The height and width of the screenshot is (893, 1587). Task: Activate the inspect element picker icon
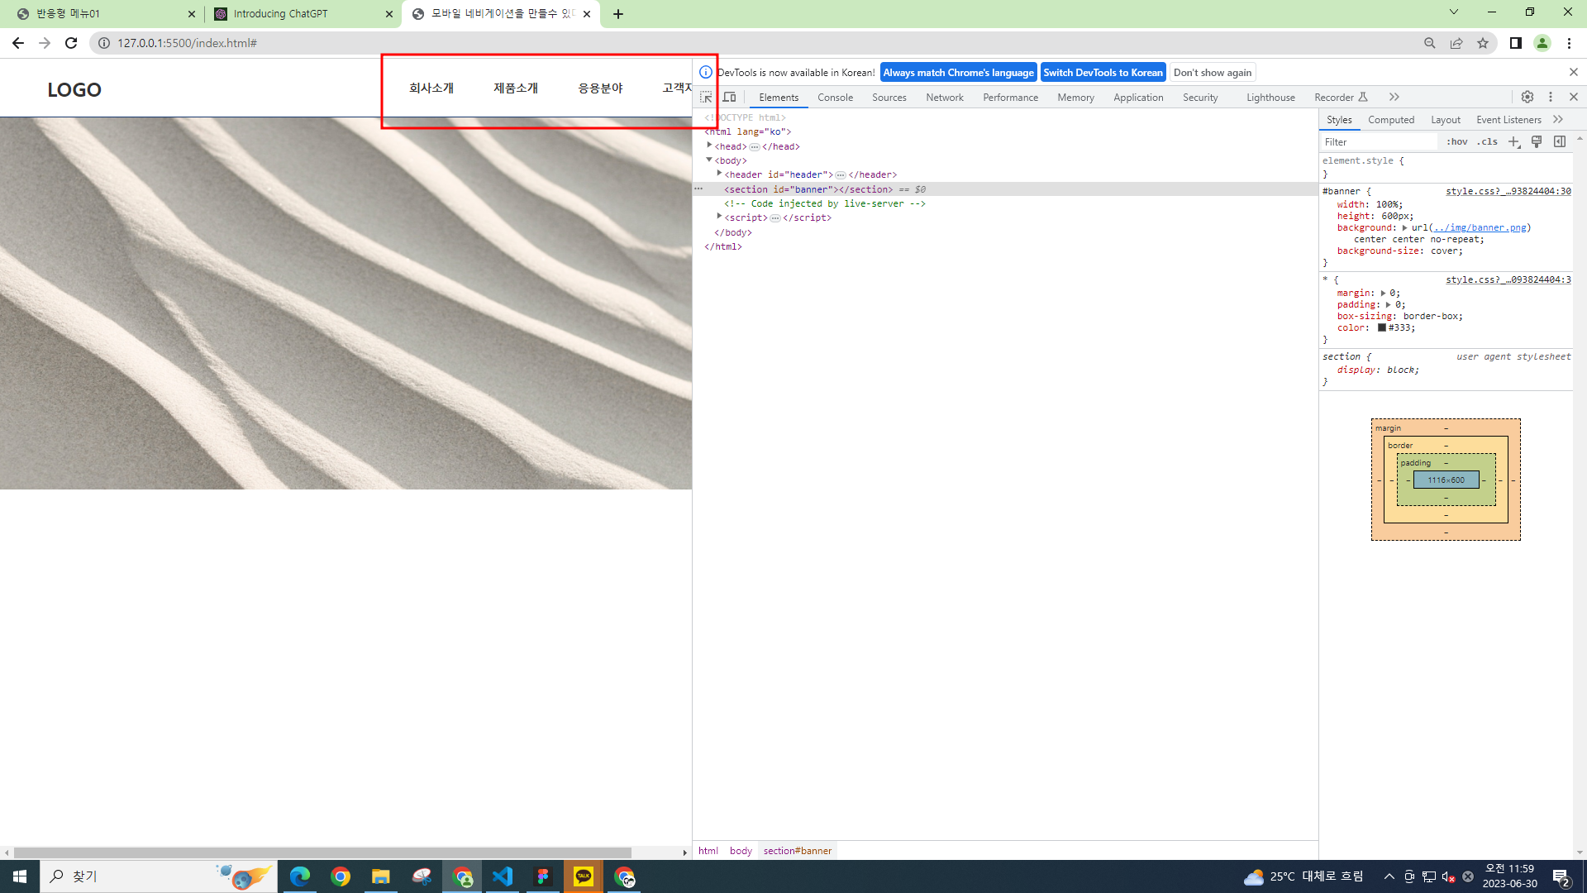pos(706,98)
